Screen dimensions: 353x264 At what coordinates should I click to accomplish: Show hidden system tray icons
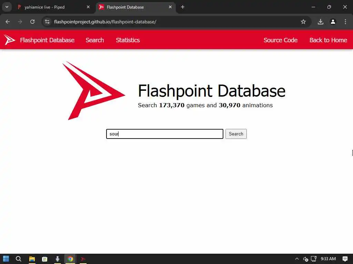(x=297, y=259)
